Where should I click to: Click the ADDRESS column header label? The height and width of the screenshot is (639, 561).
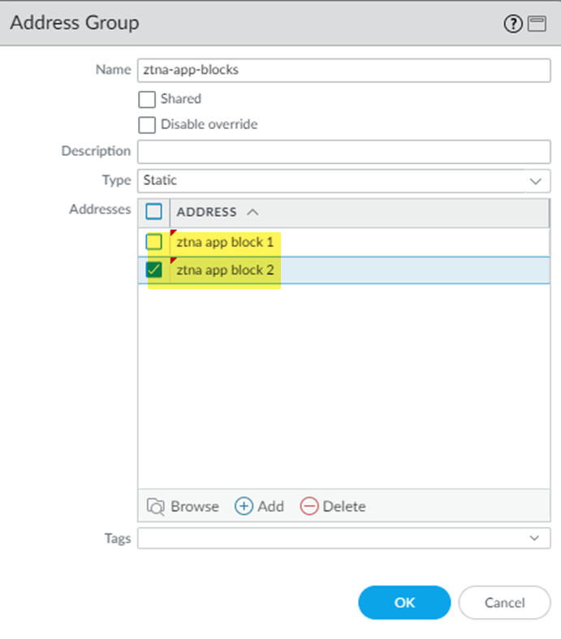click(207, 212)
